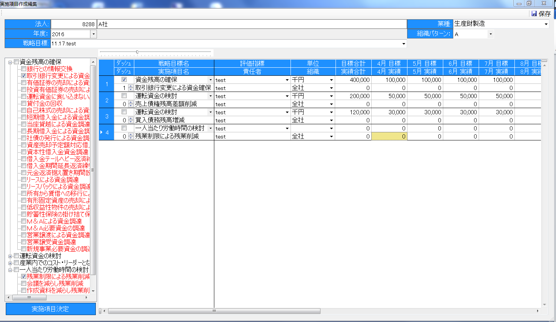This screenshot has height=322, width=556.
Task: Click spinner arrows in row 1 ダッシュ cell
Action: (130, 88)
